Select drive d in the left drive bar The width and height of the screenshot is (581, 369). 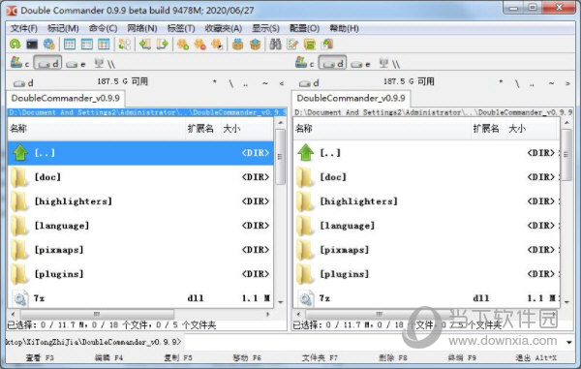coord(47,63)
